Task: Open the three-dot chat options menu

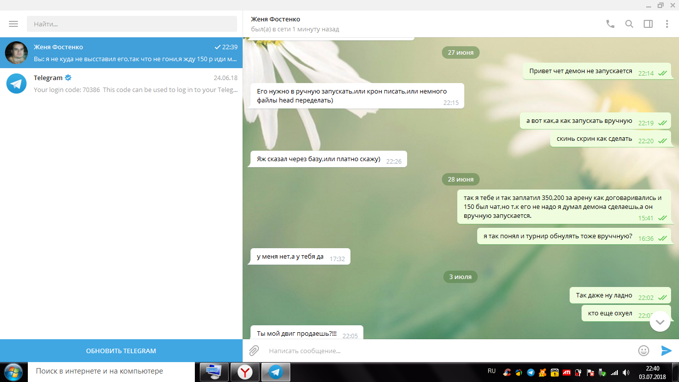Action: click(667, 24)
